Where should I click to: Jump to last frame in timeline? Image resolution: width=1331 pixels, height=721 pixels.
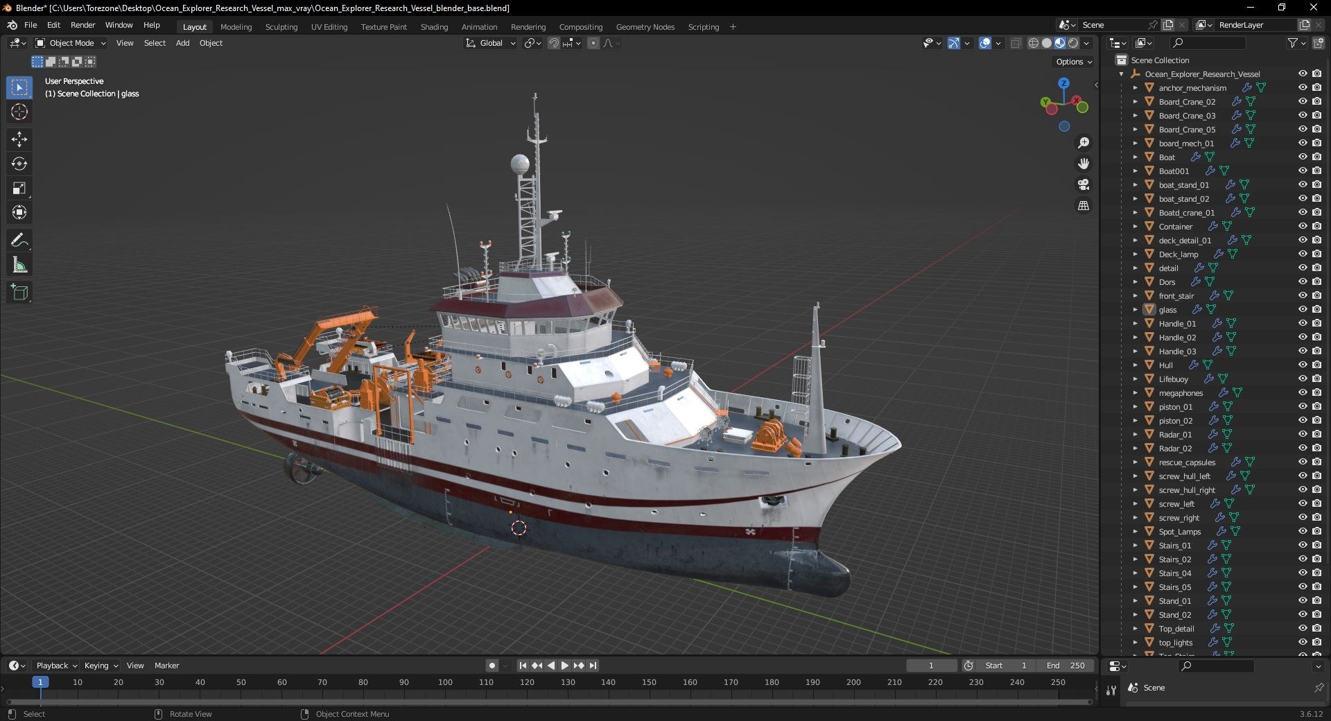pyautogui.click(x=593, y=666)
